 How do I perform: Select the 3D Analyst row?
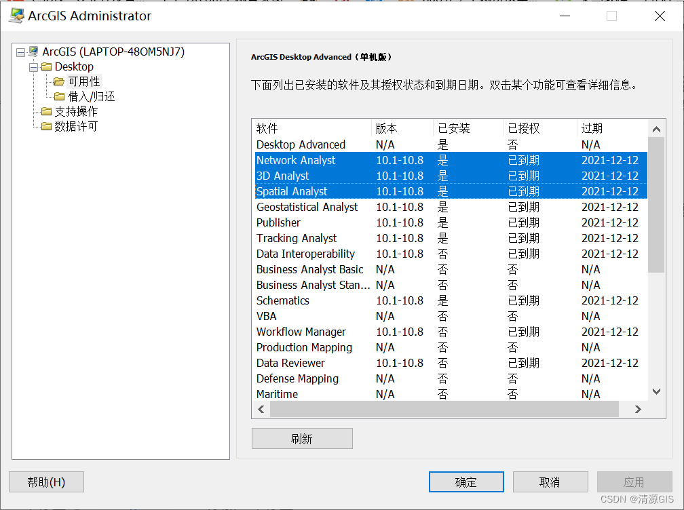(x=450, y=176)
